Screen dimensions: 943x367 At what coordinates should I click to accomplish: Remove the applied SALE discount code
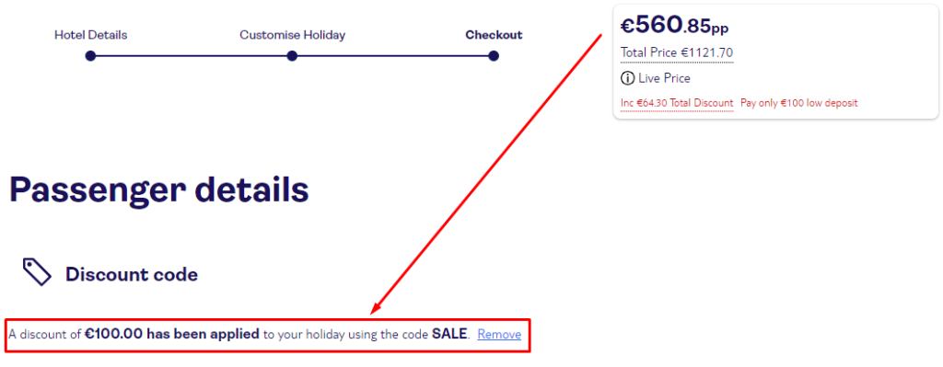pyautogui.click(x=499, y=335)
